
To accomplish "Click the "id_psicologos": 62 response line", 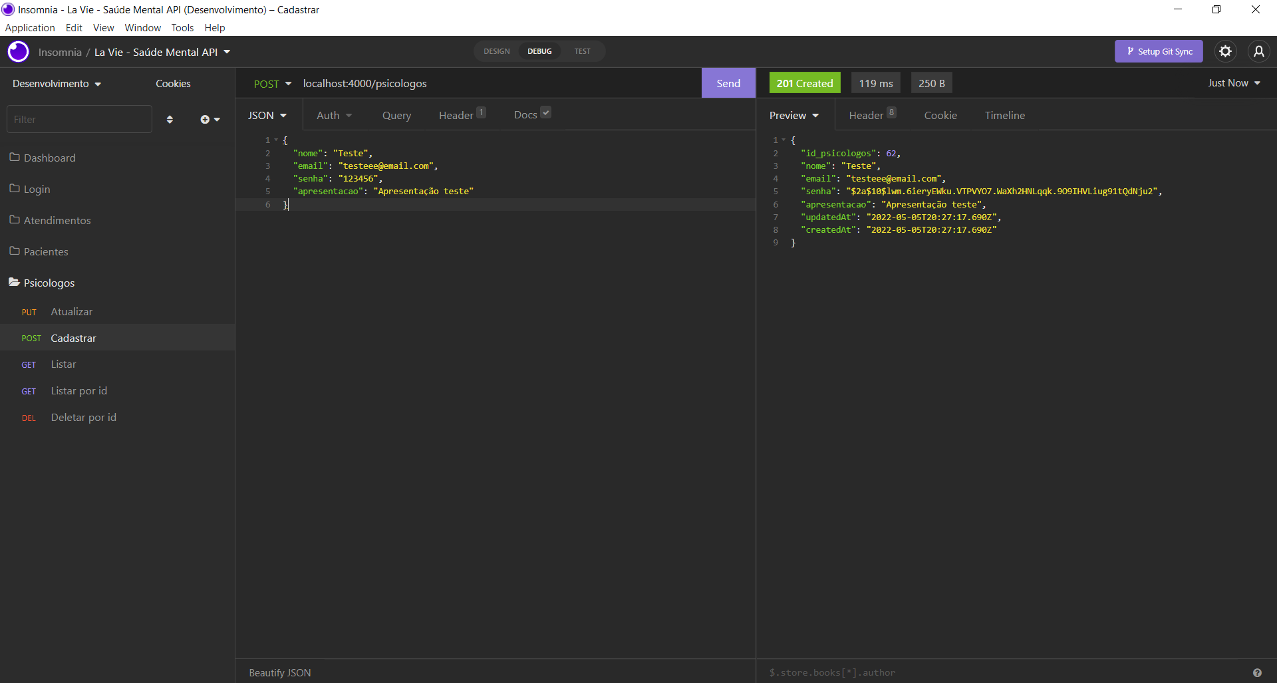I will [x=851, y=153].
